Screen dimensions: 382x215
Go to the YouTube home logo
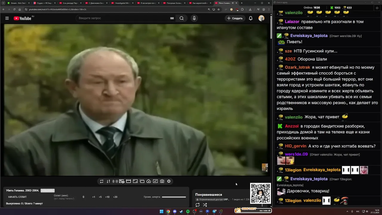22,18
